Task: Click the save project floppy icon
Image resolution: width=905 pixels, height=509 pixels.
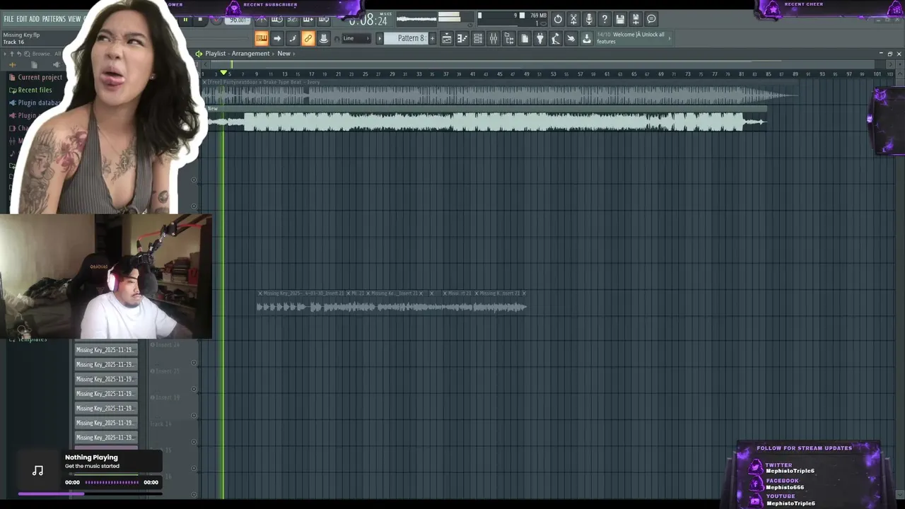Action: point(620,19)
